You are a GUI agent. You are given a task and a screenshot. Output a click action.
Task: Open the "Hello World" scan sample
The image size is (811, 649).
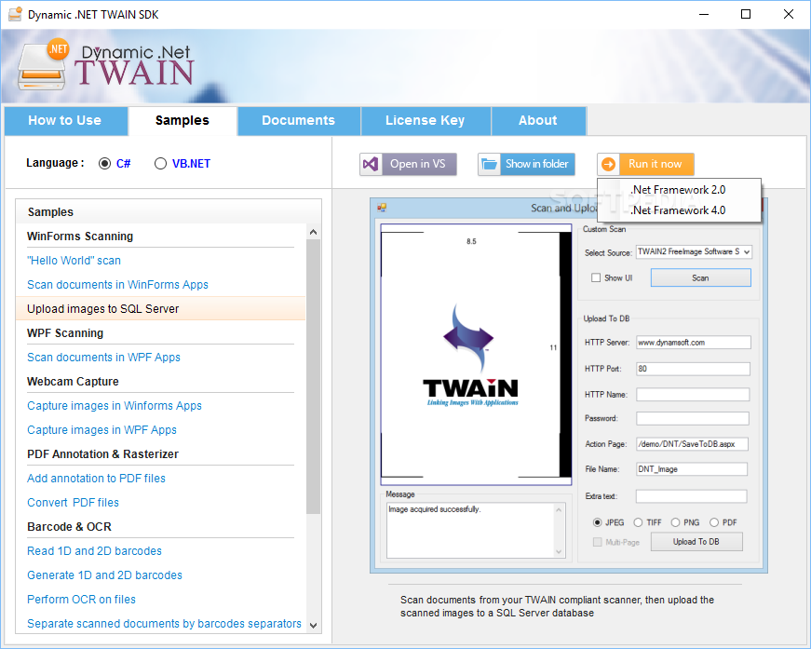point(74,261)
